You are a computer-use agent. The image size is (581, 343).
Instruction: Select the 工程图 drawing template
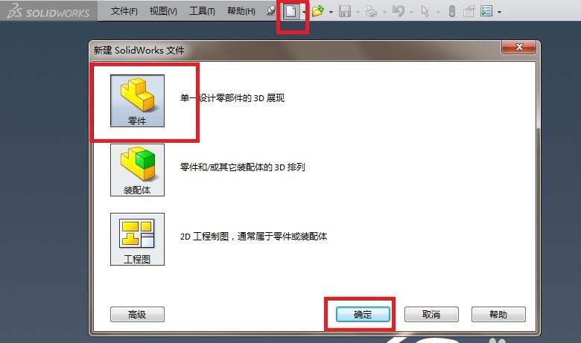pos(137,239)
